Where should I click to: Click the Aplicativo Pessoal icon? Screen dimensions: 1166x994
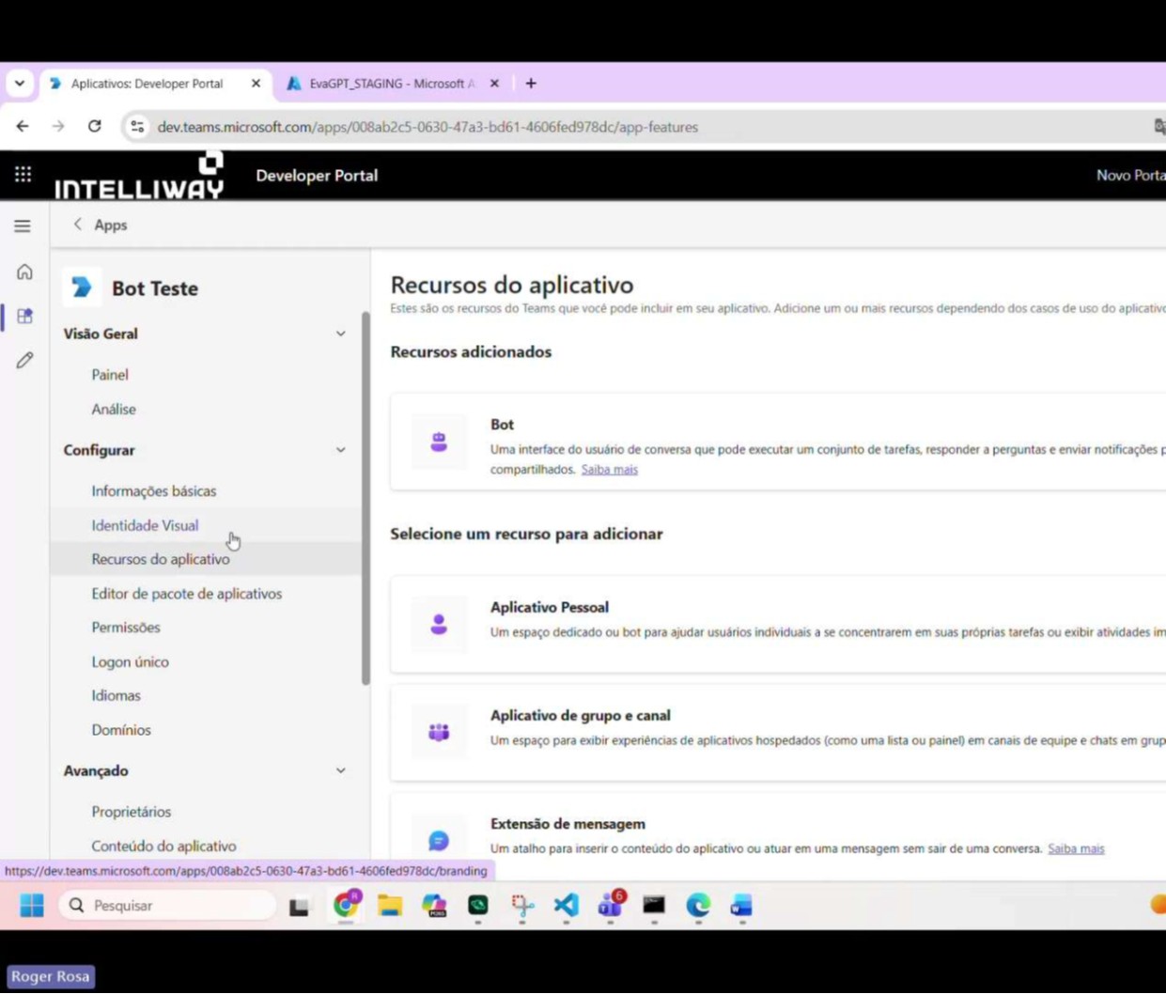(x=439, y=624)
